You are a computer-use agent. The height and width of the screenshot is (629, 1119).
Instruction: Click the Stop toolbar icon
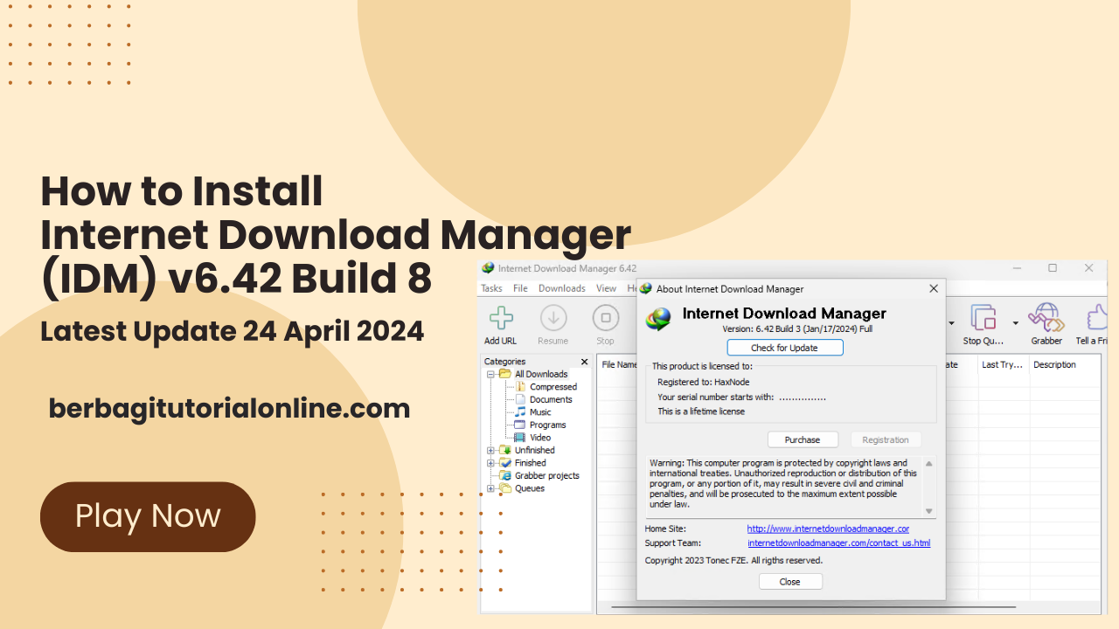pos(605,318)
